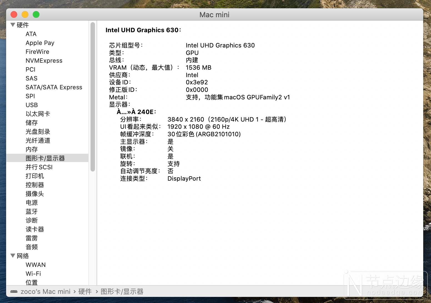Click the Metal support value text
431x303 pixels.
238,97
